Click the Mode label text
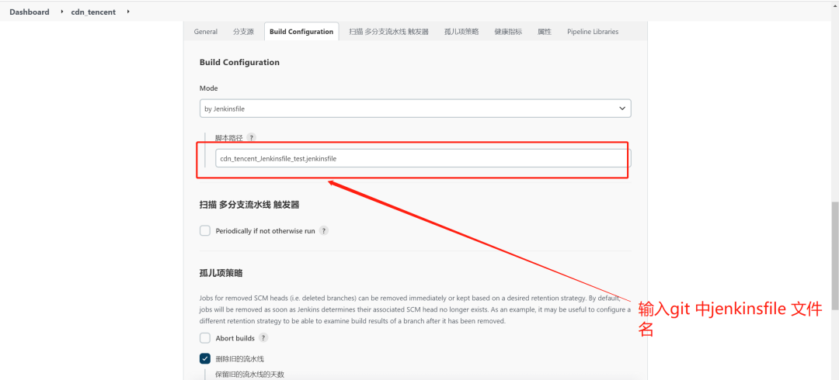This screenshot has height=380, width=839. 209,88
